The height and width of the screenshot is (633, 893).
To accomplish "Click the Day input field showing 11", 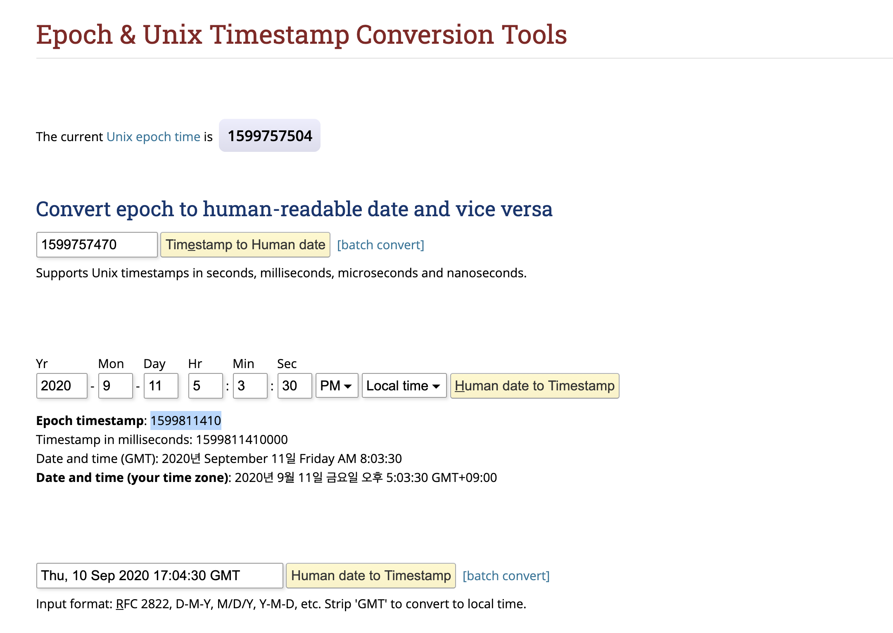I will 161,386.
